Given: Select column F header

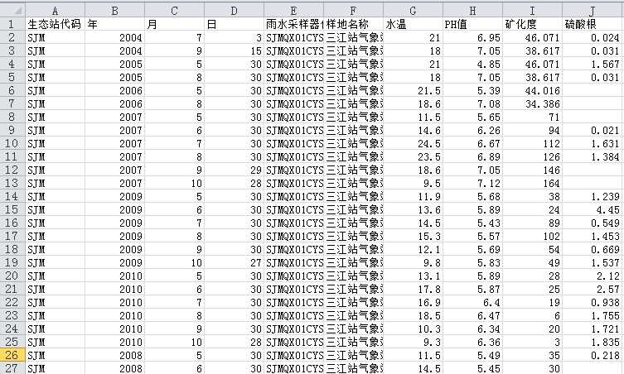Looking at the screenshot, I should (353, 11).
